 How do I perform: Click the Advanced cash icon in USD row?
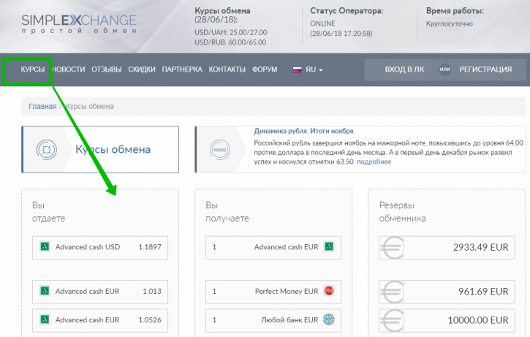[45, 246]
